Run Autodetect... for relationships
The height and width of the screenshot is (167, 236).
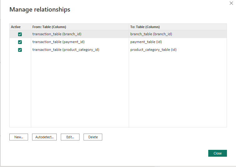click(44, 137)
